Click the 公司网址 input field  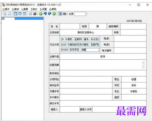click(86, 79)
